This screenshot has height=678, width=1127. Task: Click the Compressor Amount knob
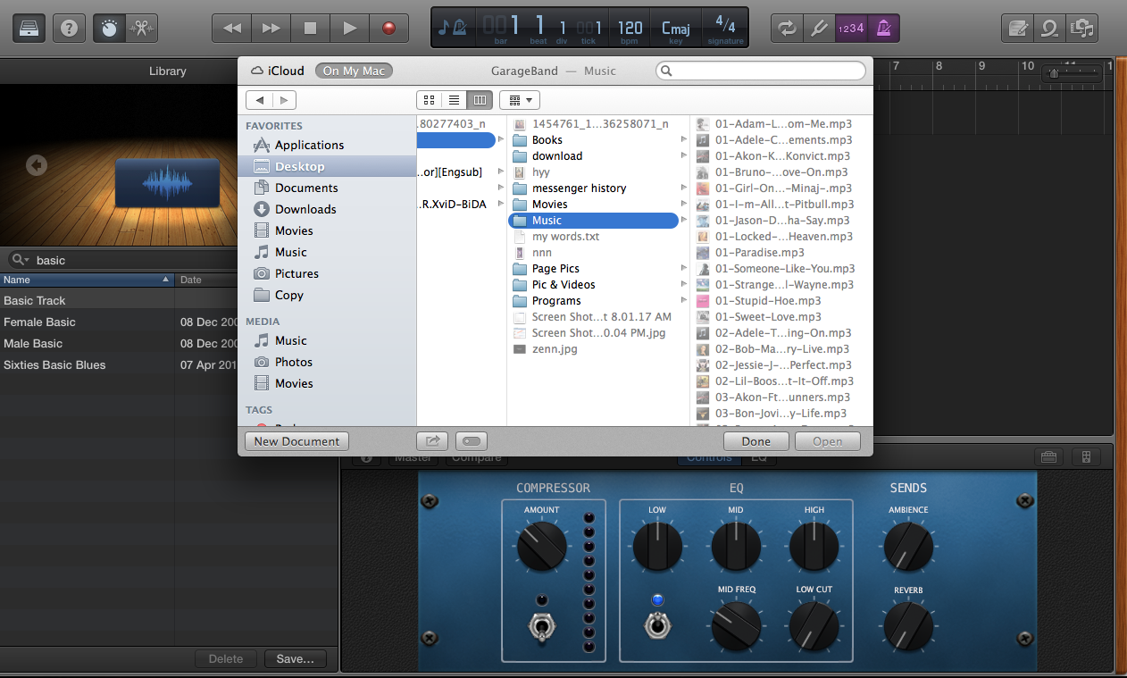click(541, 546)
